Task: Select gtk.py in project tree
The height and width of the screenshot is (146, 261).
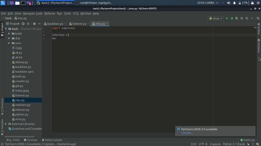Action: click(19, 86)
